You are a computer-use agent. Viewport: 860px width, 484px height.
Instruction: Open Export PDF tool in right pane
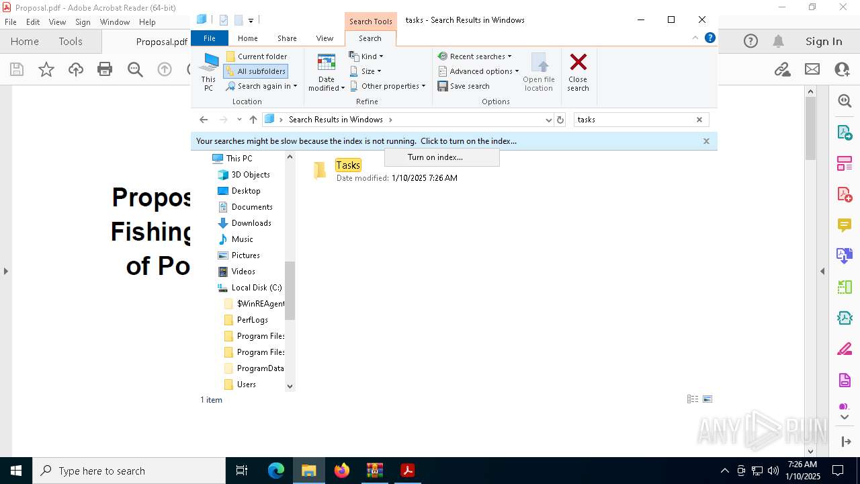845,132
